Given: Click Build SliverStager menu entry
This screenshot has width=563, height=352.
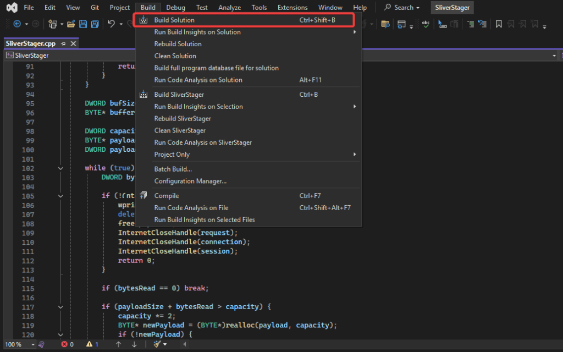Looking at the screenshot, I should point(249,95).
